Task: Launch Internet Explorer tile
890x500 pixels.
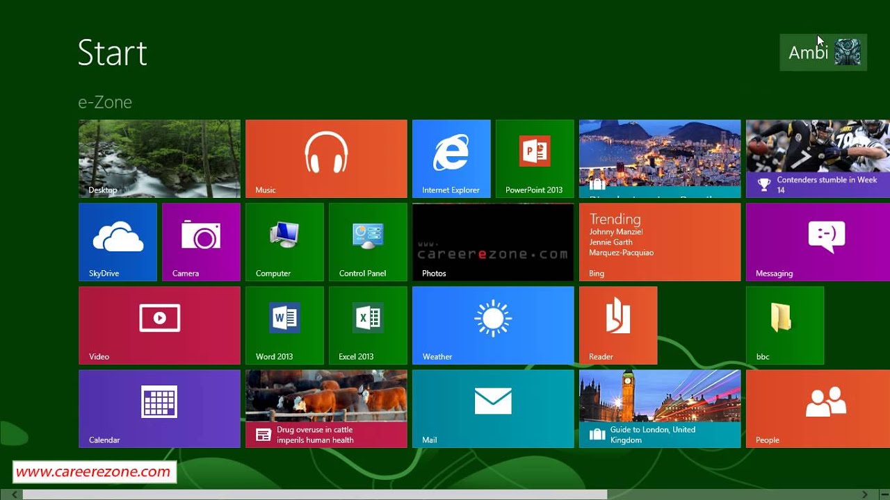Action: 451,159
